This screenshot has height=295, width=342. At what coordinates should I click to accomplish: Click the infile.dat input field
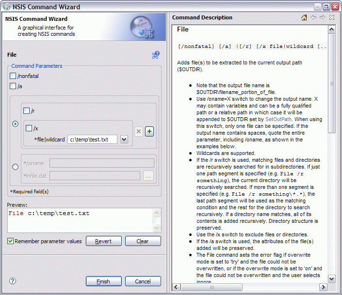coord(95,176)
